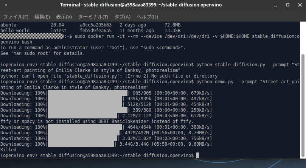Screen dimensions: 306x168
Task: Open the ヘルプ(H) menu
Action: [x=148, y=17]
